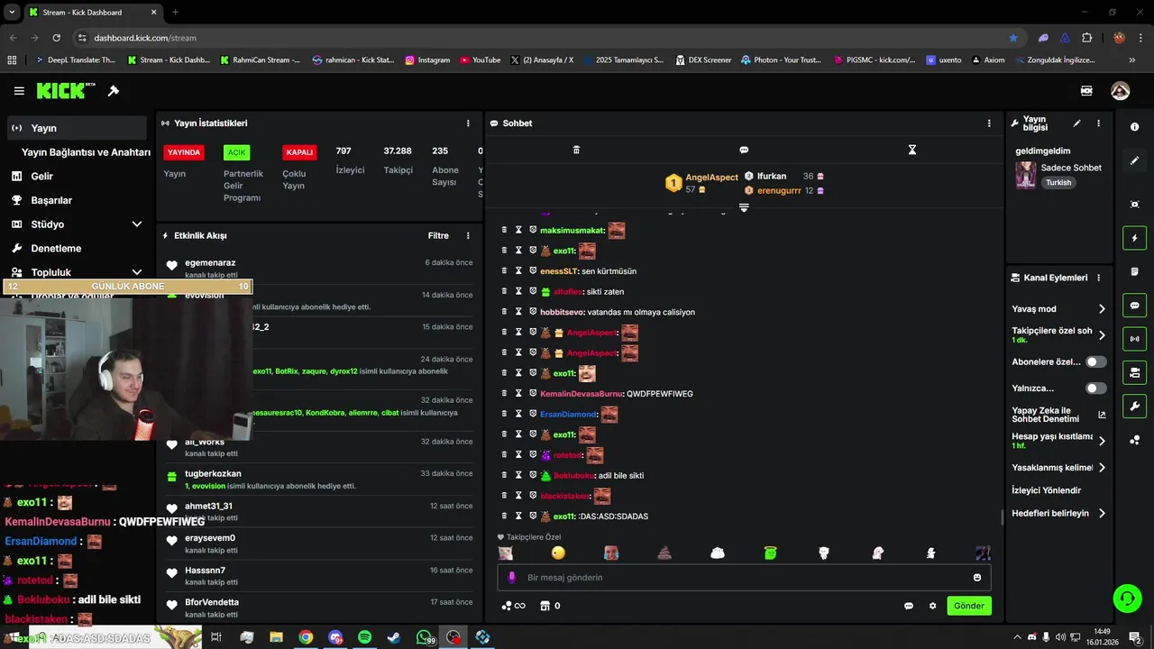Expand the Topluluk sidebar section
1154x649 pixels.
[x=137, y=272]
